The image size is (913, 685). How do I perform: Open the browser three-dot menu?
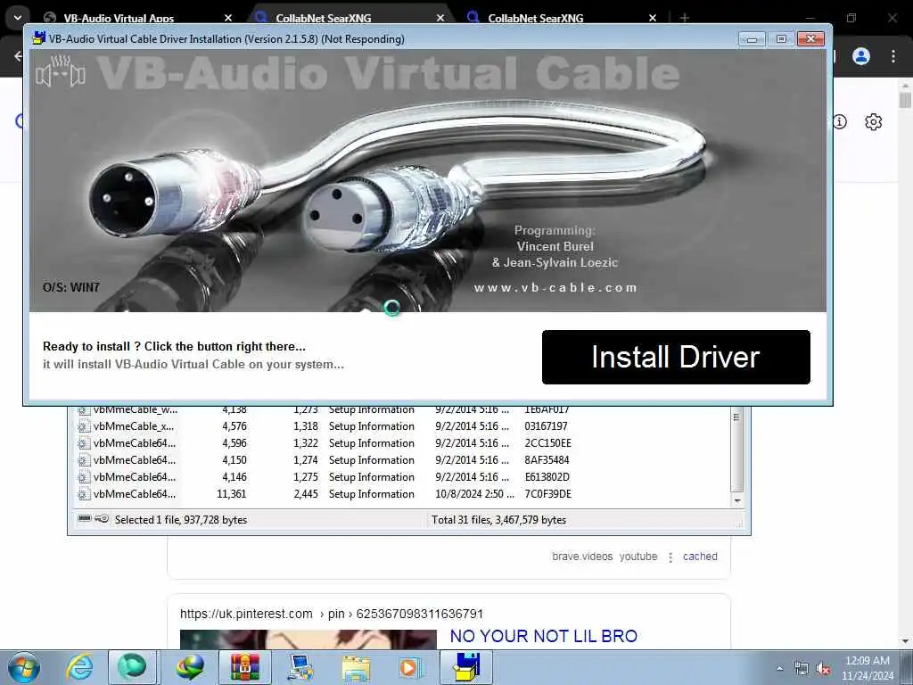(892, 56)
